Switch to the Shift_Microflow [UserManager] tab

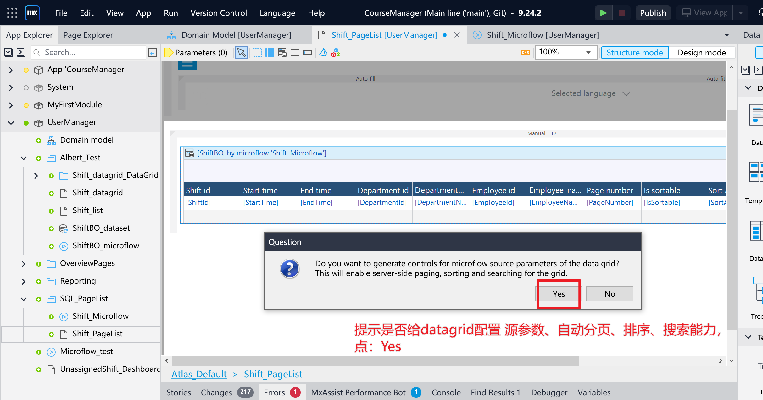[543, 35]
